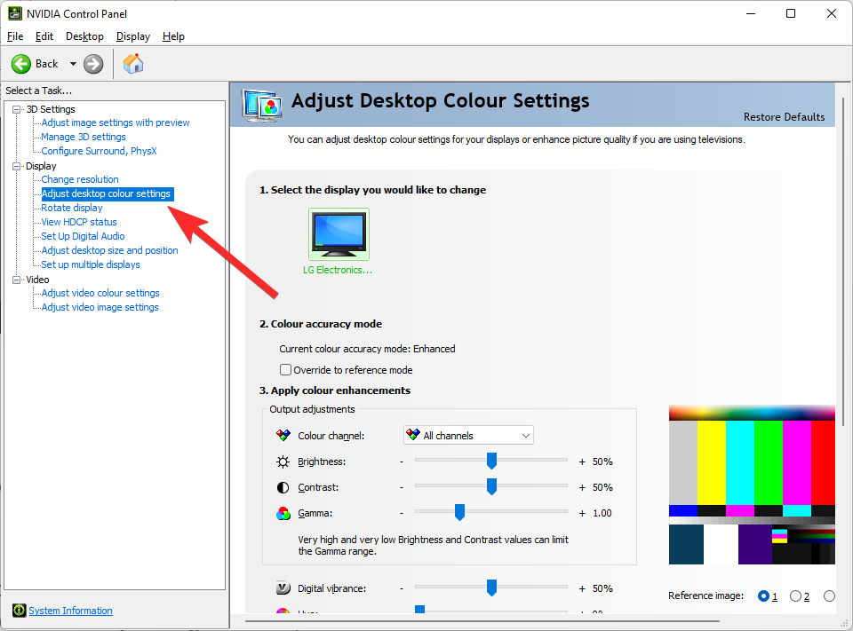The image size is (853, 631).
Task: Select the LG Electronics display thumbnail
Action: [339, 233]
